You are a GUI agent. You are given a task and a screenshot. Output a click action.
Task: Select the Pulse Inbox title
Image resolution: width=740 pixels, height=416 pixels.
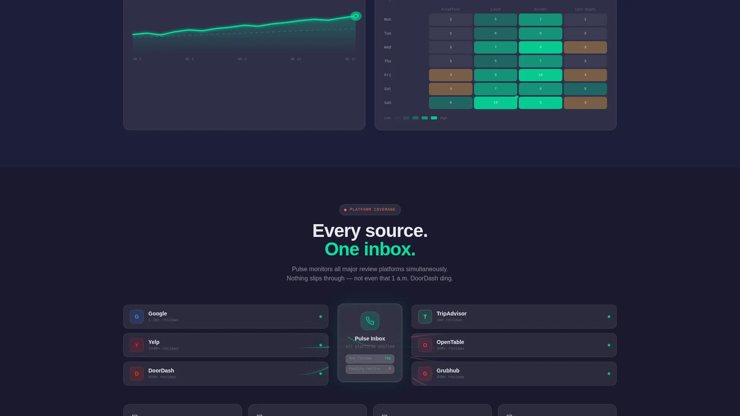(370, 339)
